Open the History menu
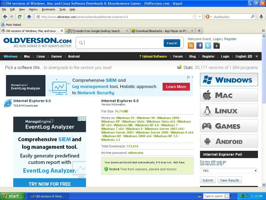The height and width of the screenshot is (200, 266). [33, 9]
